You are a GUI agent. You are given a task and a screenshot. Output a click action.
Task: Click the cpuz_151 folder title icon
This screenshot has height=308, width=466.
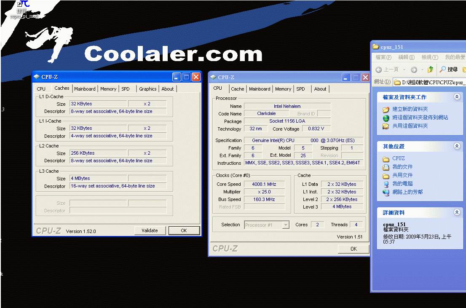(376, 47)
